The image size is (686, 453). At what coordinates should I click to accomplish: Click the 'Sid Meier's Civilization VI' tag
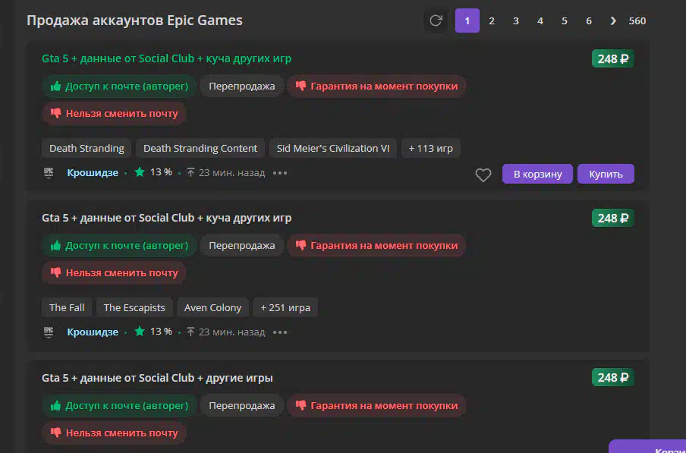333,148
